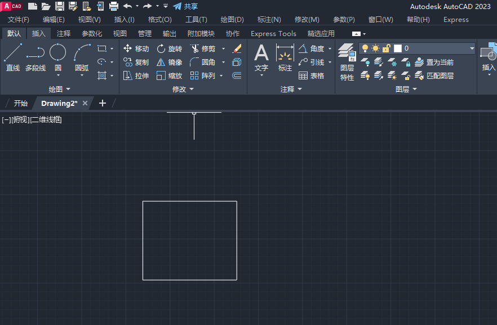Click the 共享 share button
The height and width of the screenshot is (325, 497).
pyautogui.click(x=185, y=6)
